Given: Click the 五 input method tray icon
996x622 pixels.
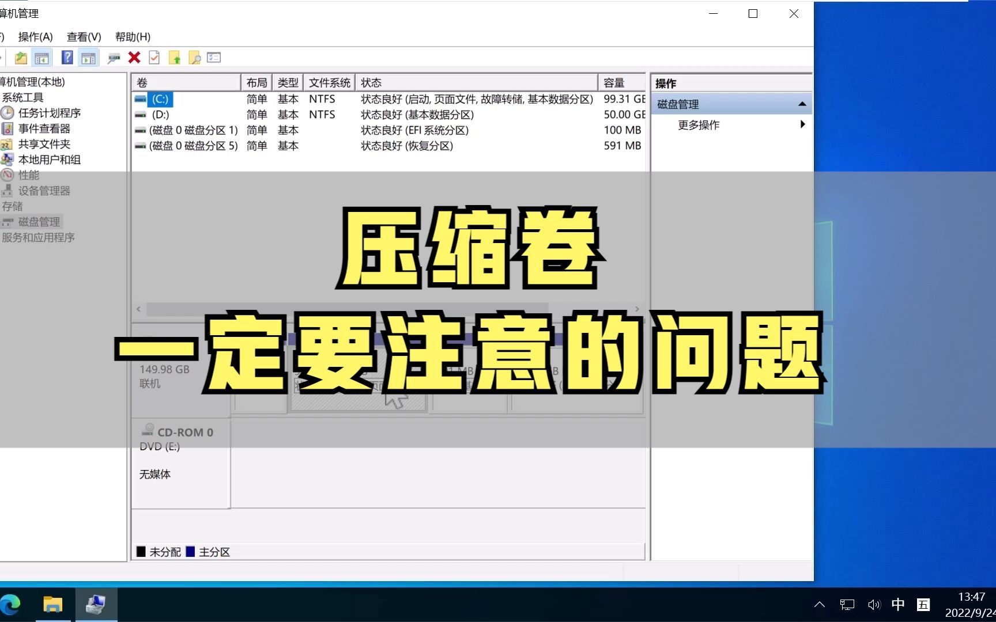Looking at the screenshot, I should (923, 605).
